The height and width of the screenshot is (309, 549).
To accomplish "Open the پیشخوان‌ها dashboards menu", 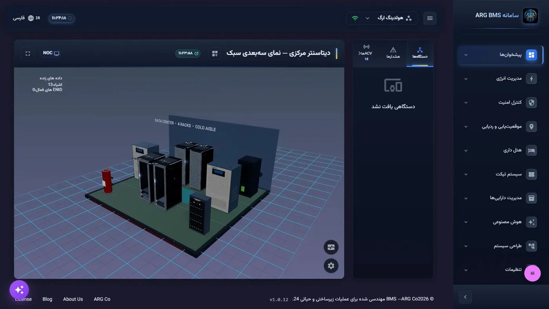I will pos(501,55).
